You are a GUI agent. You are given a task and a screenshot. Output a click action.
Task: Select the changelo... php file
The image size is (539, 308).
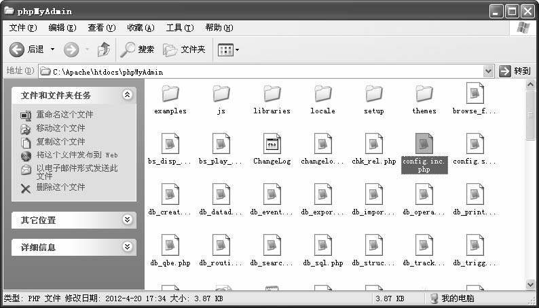click(x=322, y=149)
